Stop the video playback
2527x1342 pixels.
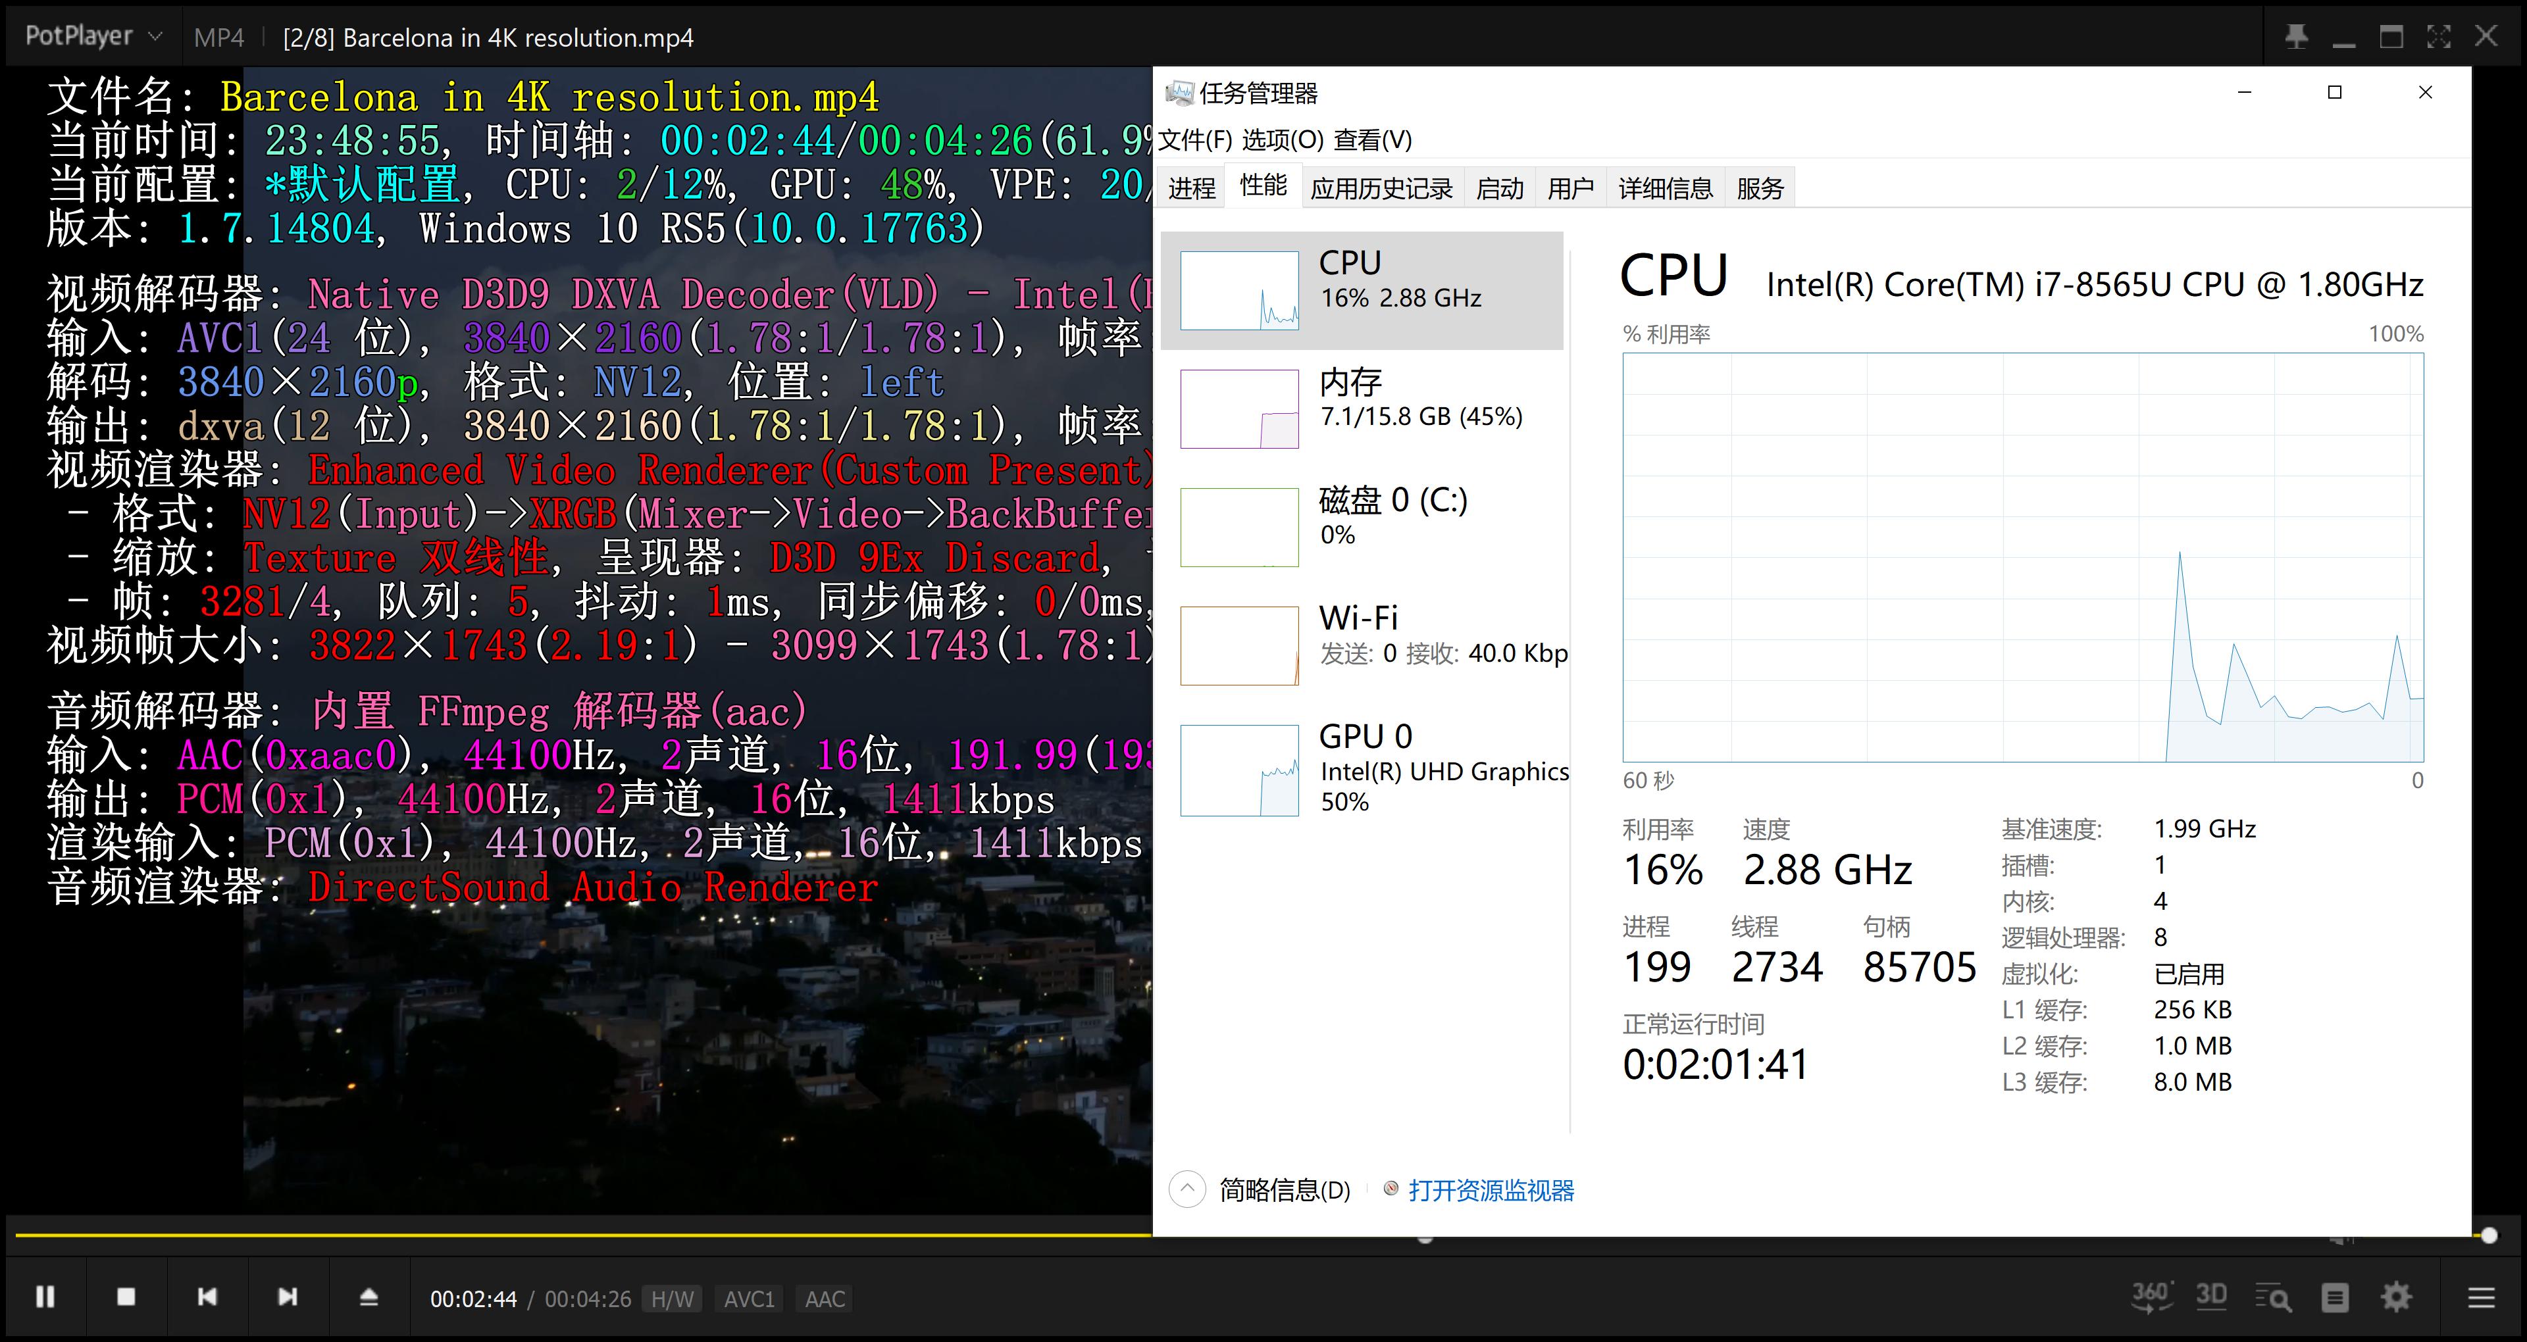tap(126, 1296)
